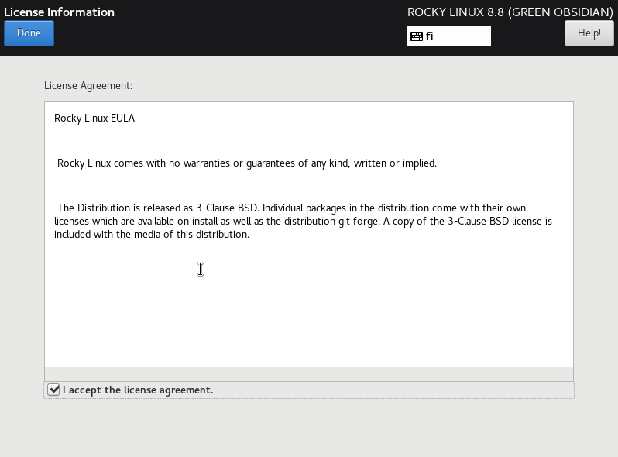Click the line "included with the media"
Screen dimensions: 618x457
tap(152, 235)
